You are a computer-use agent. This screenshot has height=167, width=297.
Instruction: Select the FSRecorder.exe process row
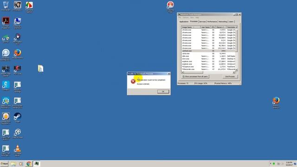point(208,69)
